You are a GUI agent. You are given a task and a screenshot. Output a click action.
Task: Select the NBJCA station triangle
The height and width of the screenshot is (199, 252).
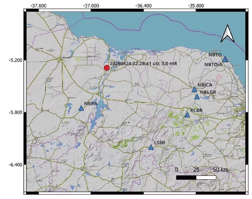pyautogui.click(x=194, y=89)
